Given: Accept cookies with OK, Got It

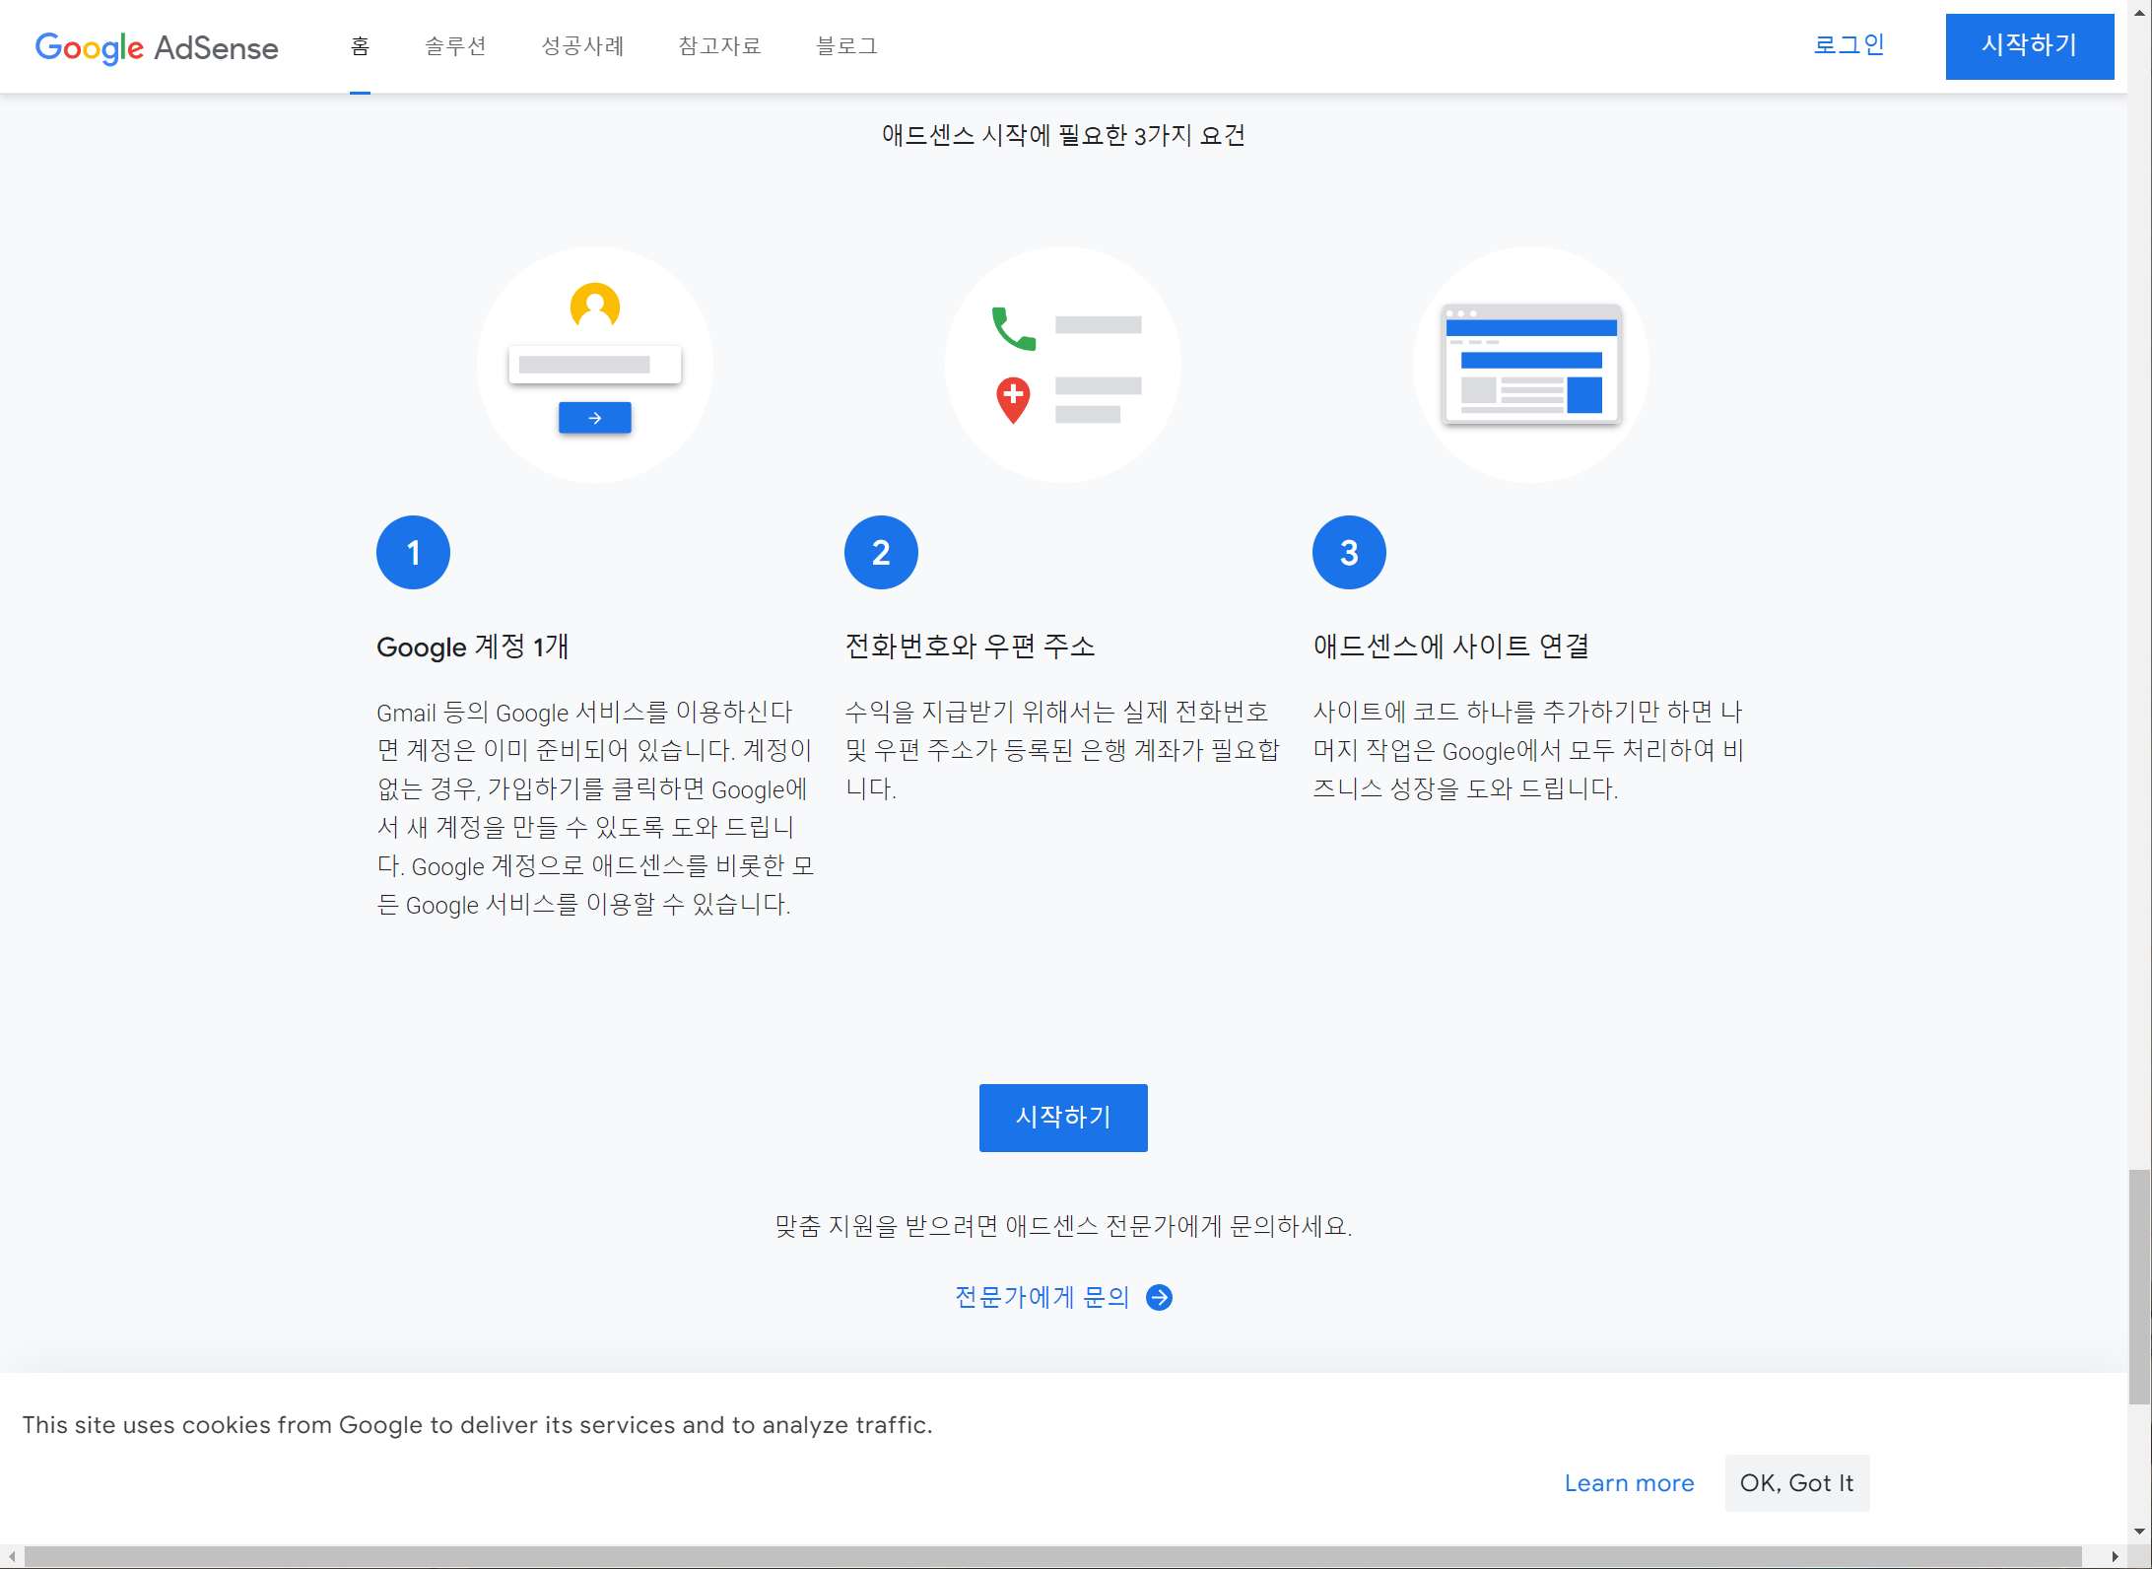Looking at the screenshot, I should 1797,1483.
